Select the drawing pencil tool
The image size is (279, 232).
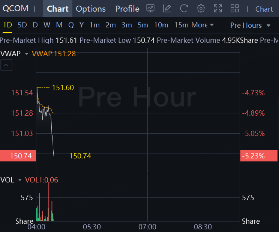coord(167,9)
